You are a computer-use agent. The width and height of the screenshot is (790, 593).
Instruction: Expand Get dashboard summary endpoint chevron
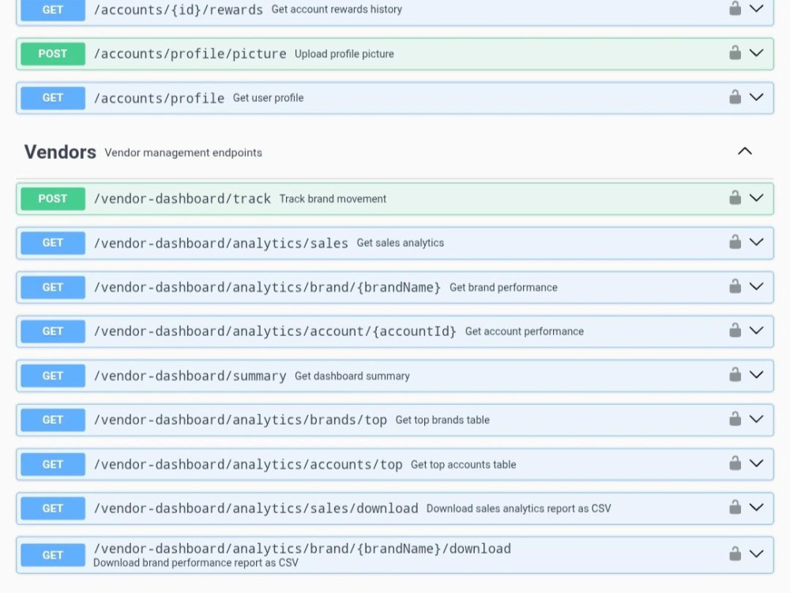click(757, 375)
